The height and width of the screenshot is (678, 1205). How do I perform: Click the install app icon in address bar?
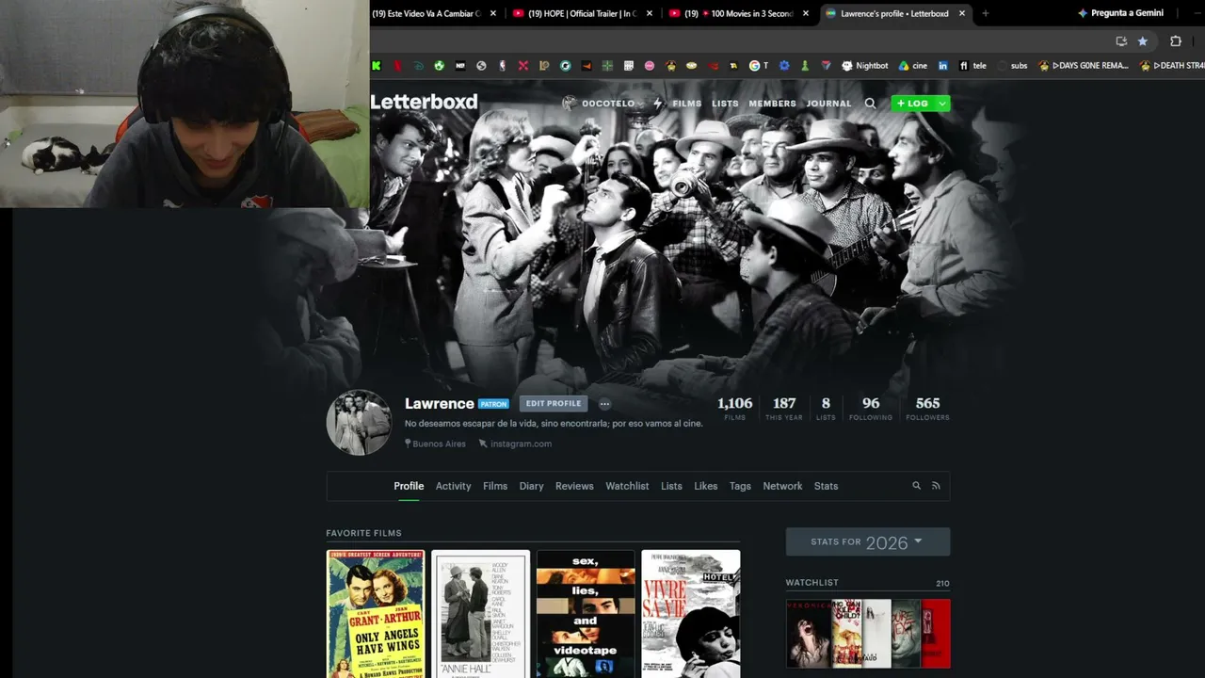[x=1121, y=41]
